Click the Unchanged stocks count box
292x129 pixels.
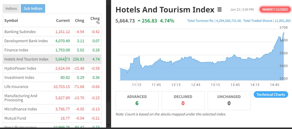[229, 100]
